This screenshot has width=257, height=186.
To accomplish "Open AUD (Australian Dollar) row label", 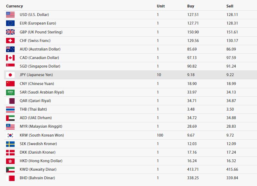I will (x=40, y=49).
